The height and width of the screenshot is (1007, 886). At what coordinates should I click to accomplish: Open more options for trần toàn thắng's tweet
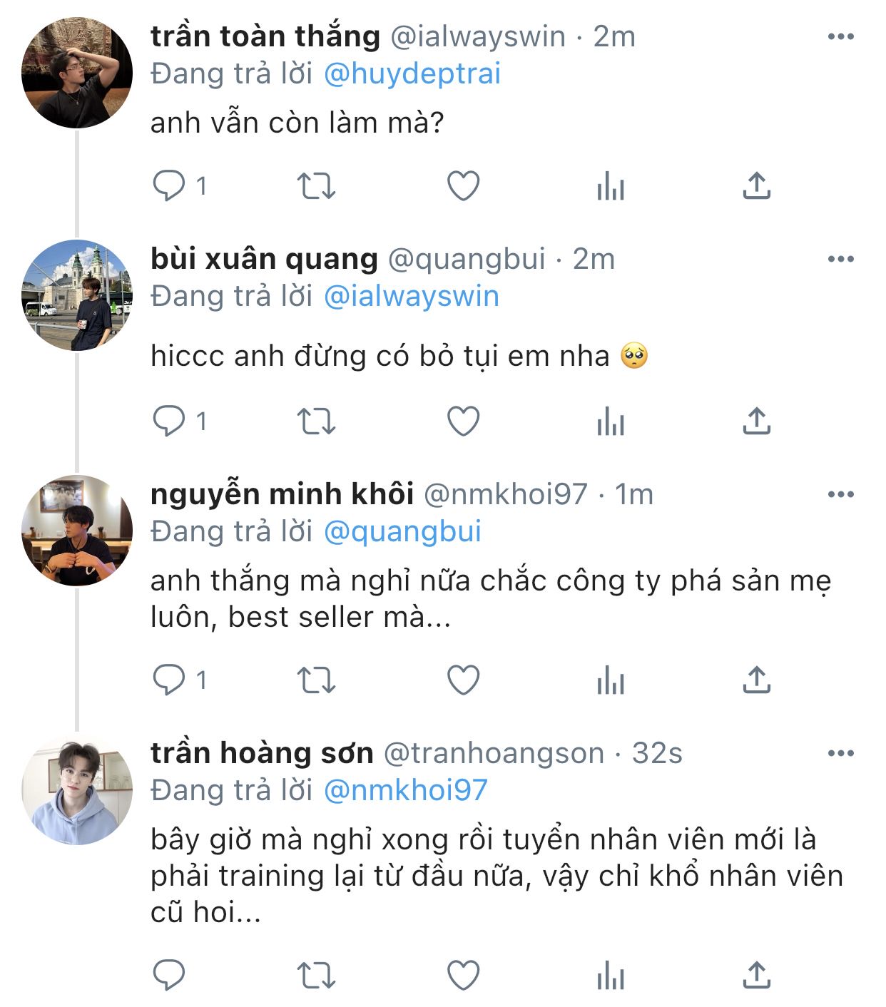click(840, 37)
